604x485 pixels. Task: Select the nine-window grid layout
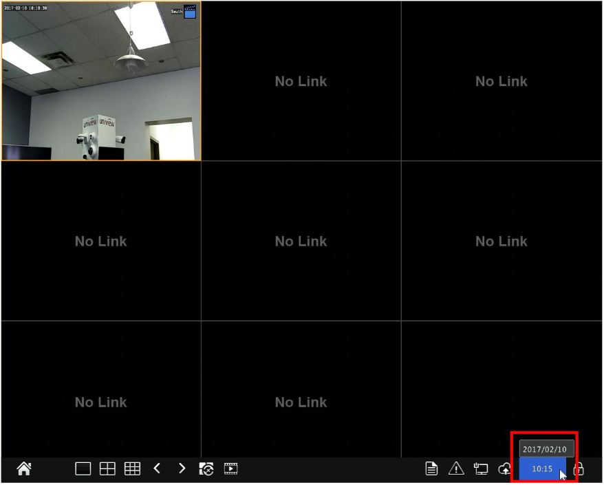(132, 469)
